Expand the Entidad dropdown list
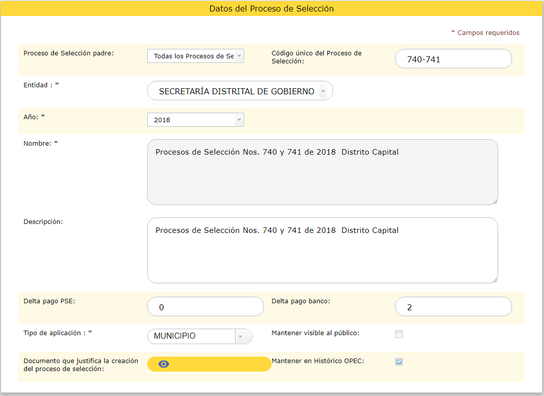544x396 pixels. (x=240, y=91)
